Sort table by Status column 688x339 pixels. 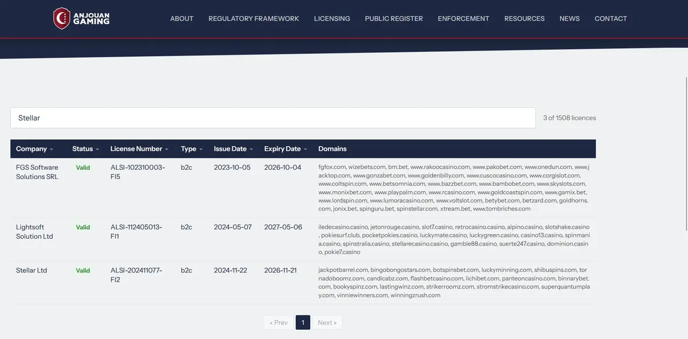85,149
